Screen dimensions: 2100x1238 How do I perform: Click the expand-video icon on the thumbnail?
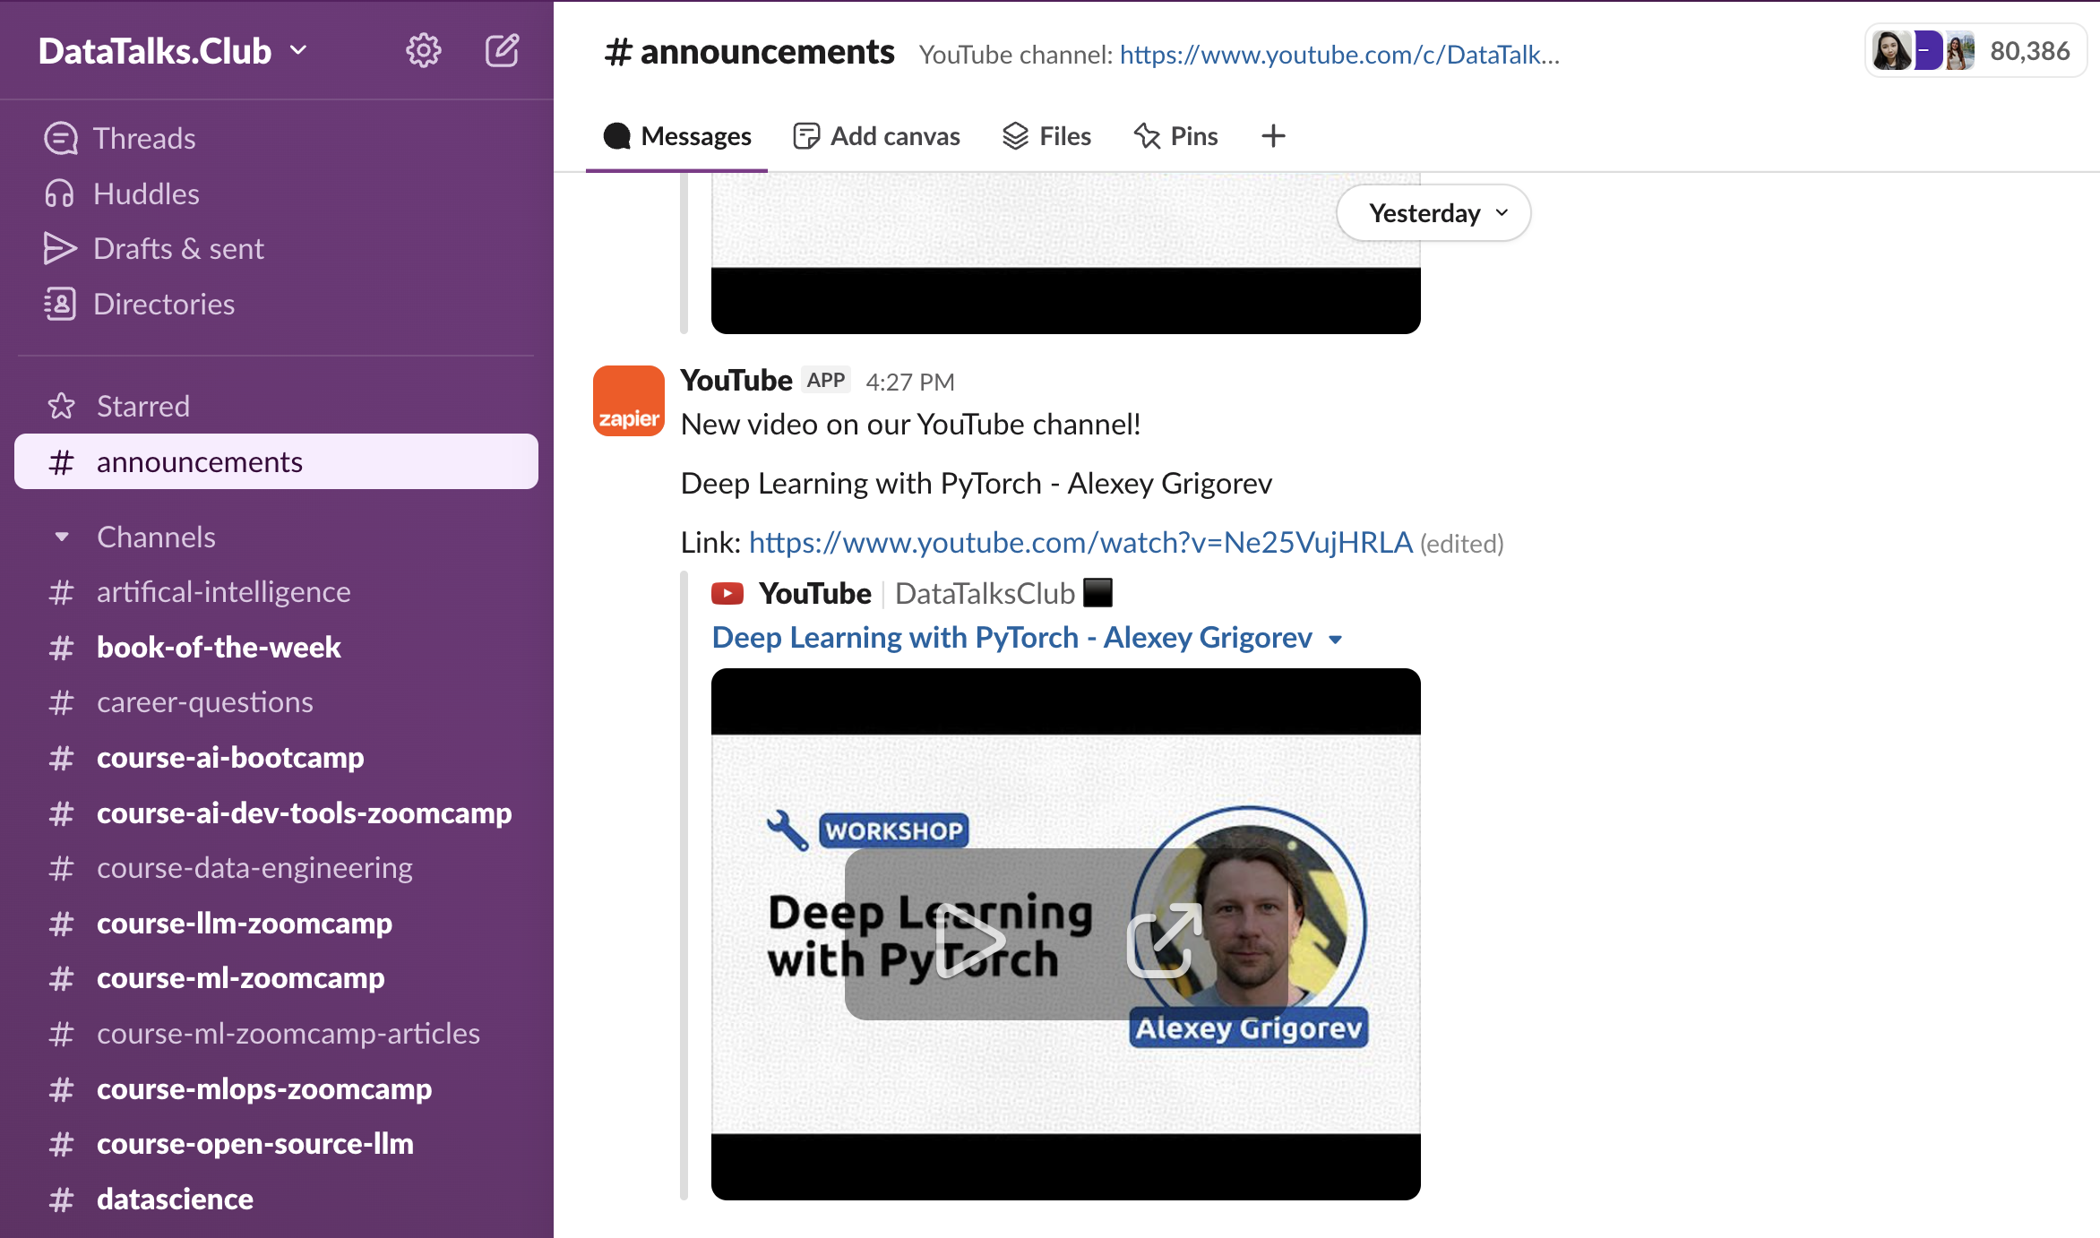coord(1160,939)
